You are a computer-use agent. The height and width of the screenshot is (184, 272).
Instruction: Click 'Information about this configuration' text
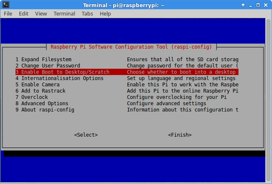(x=183, y=110)
